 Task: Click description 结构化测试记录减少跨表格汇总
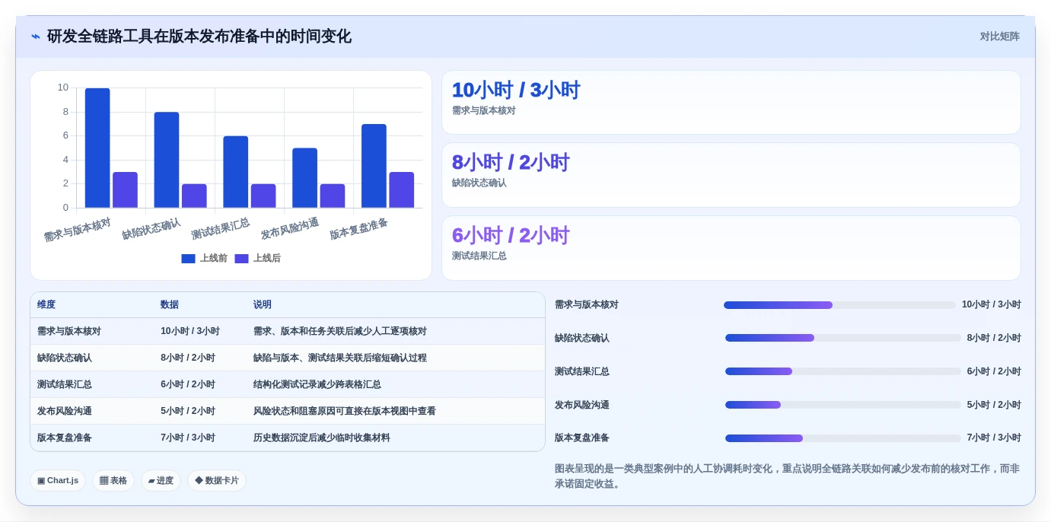pyautogui.click(x=317, y=384)
